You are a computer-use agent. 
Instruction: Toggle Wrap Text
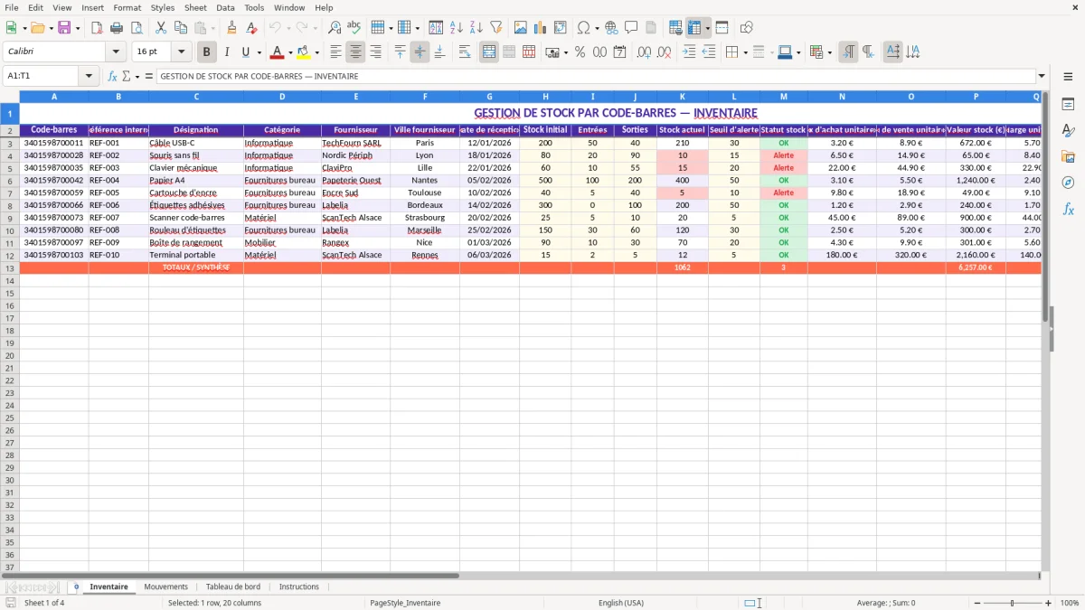(x=465, y=52)
